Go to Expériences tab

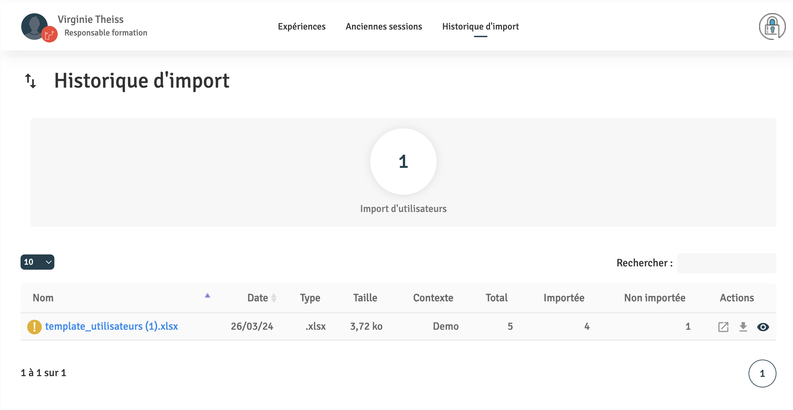point(302,27)
